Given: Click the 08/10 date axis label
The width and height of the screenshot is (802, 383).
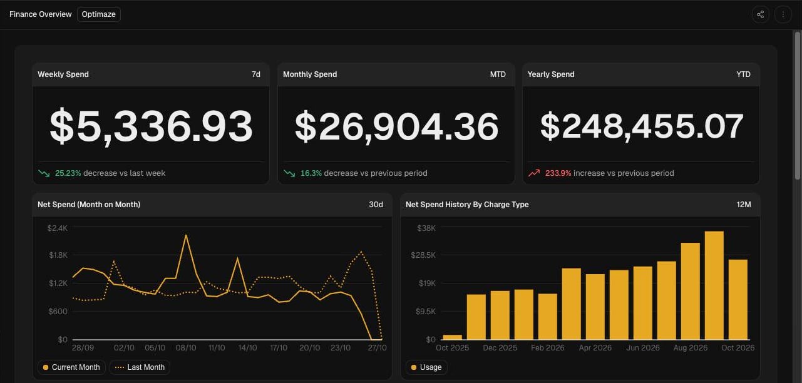Looking at the screenshot, I should coord(186,348).
